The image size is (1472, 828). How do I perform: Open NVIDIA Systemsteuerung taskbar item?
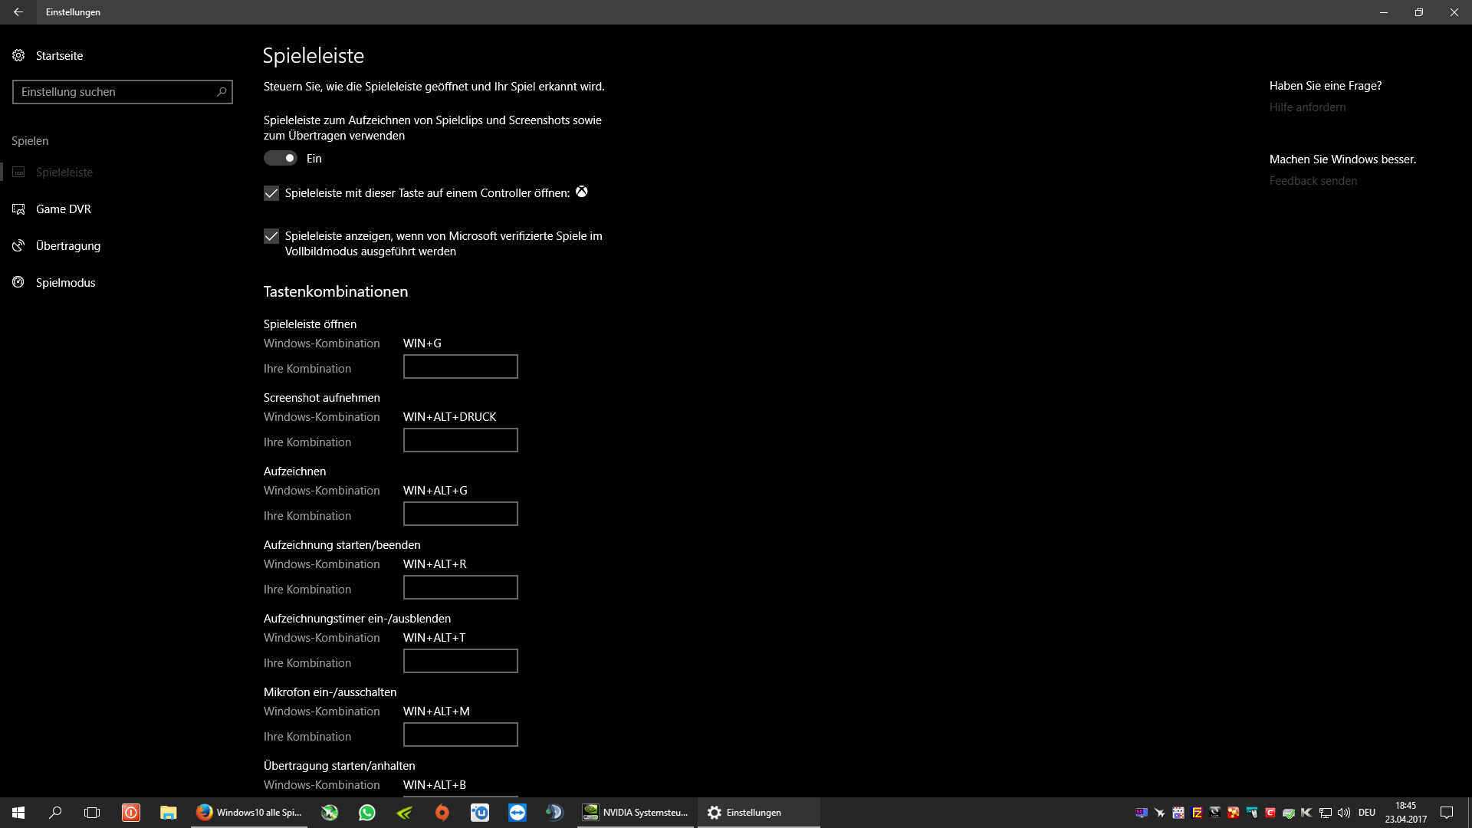pos(636,813)
